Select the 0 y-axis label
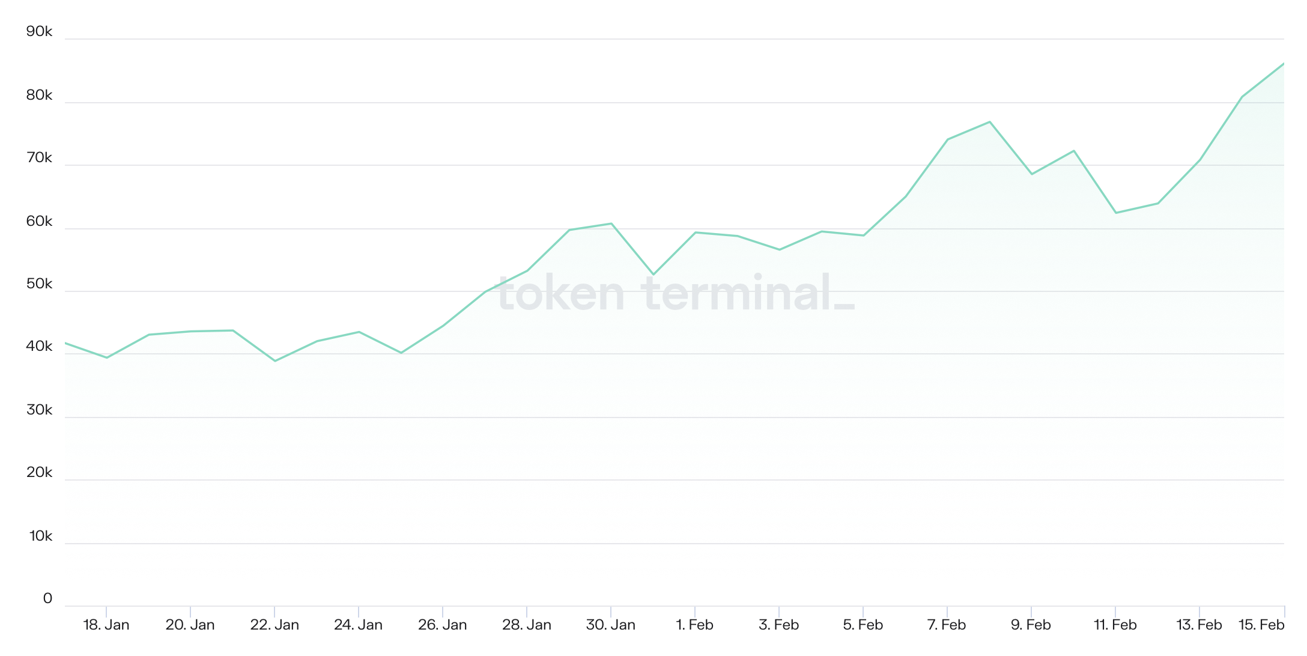This screenshot has height=656, width=1307. tap(47, 598)
